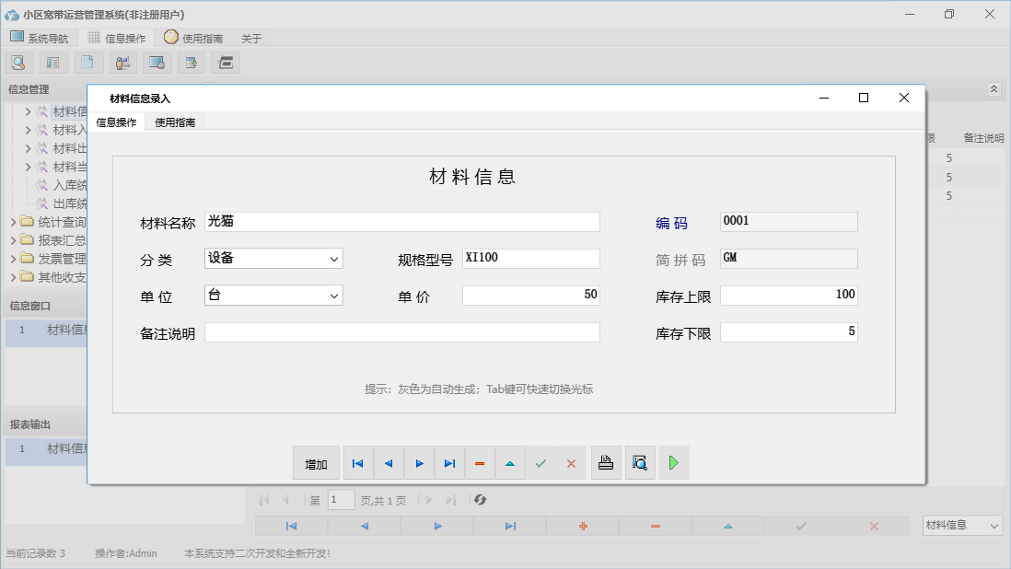Click the green checkmark to confirm changes
This screenshot has width=1011, height=569.
[540, 463]
